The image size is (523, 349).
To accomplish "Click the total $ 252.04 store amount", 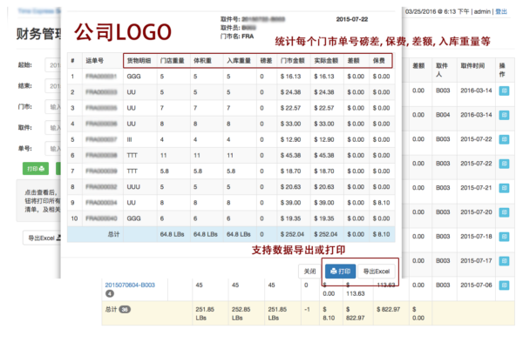I will (x=292, y=234).
